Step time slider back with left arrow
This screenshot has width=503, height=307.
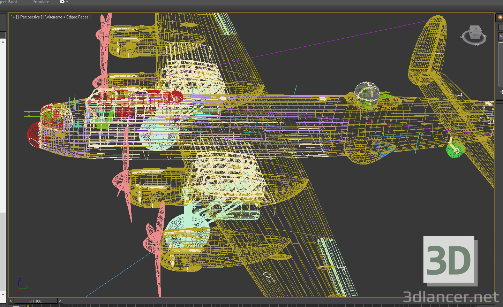pyautogui.click(x=11, y=301)
